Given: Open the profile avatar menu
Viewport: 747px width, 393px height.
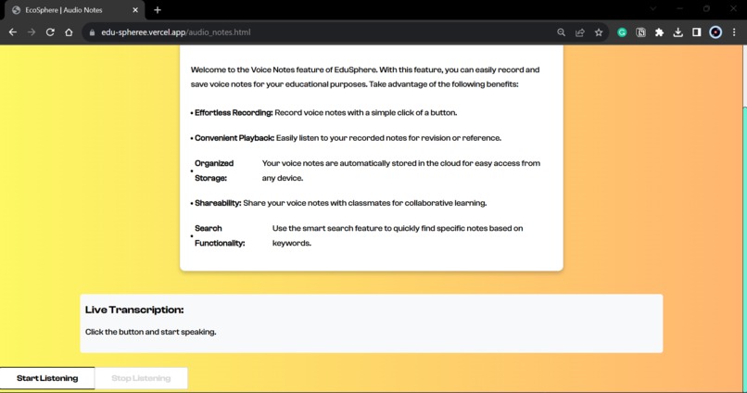Looking at the screenshot, I should click(x=715, y=32).
